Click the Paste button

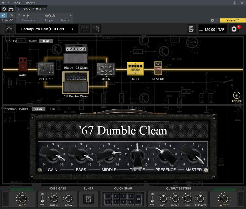[65, 20]
